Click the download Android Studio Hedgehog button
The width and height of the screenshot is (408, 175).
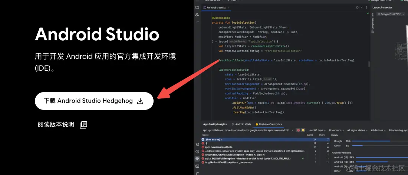(94, 101)
